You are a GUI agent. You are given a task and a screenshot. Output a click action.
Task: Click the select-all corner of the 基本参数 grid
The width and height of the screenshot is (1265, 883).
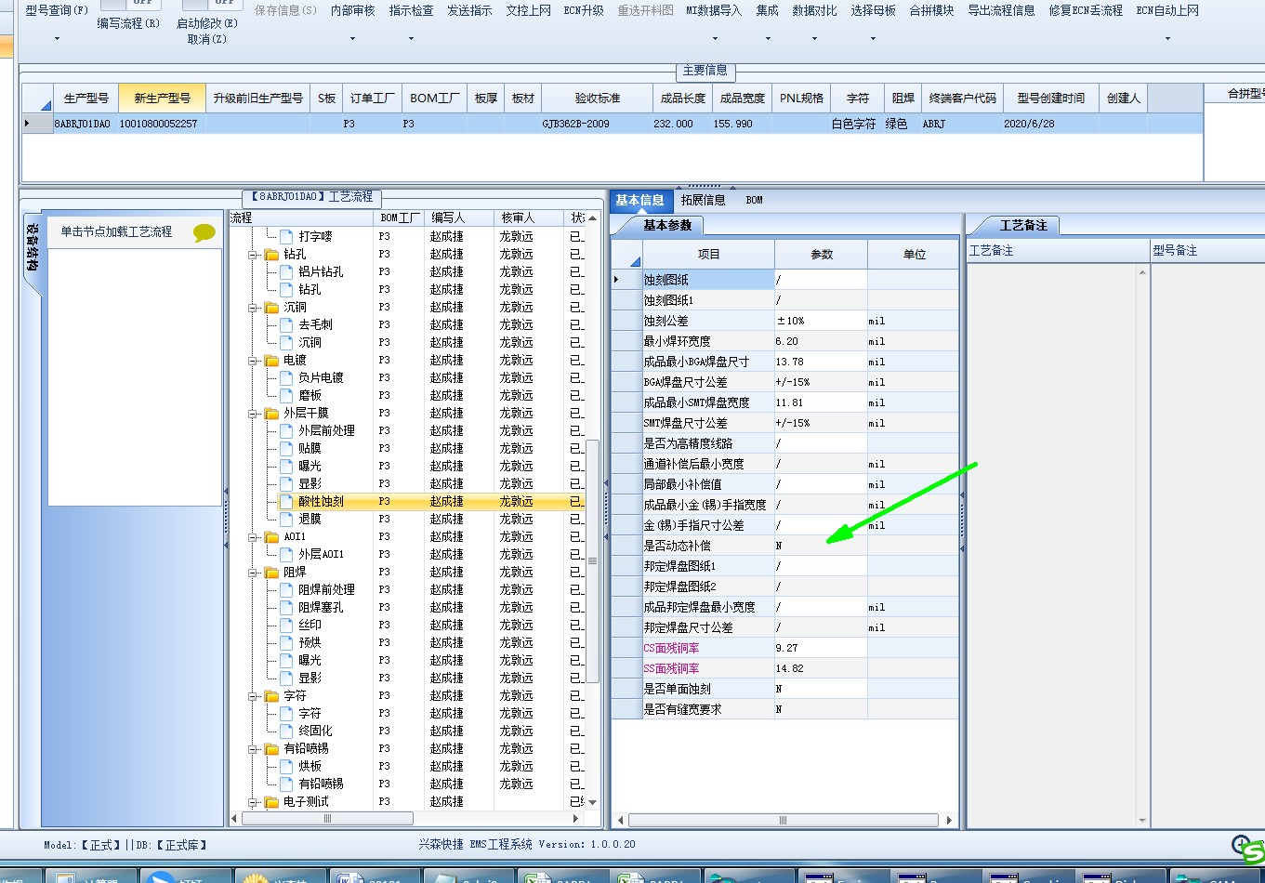click(x=627, y=255)
